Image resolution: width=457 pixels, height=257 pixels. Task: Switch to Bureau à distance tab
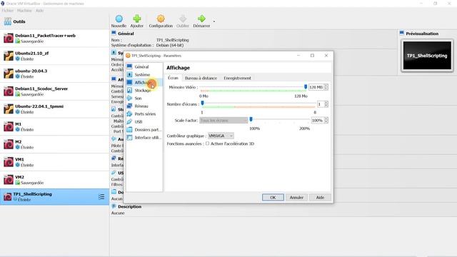tap(201, 78)
